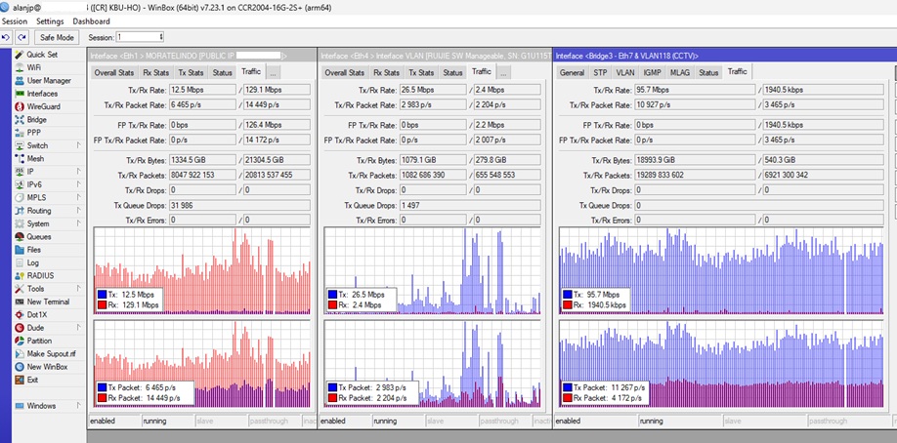The width and height of the screenshot is (897, 443).
Task: Open User Manager in sidebar
Action: [42, 81]
